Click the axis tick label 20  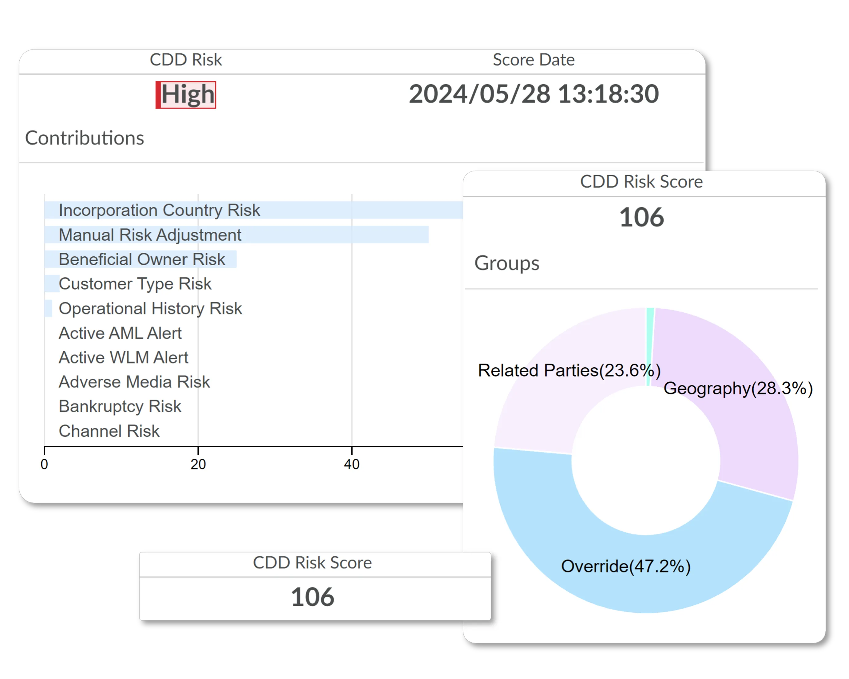coord(198,464)
